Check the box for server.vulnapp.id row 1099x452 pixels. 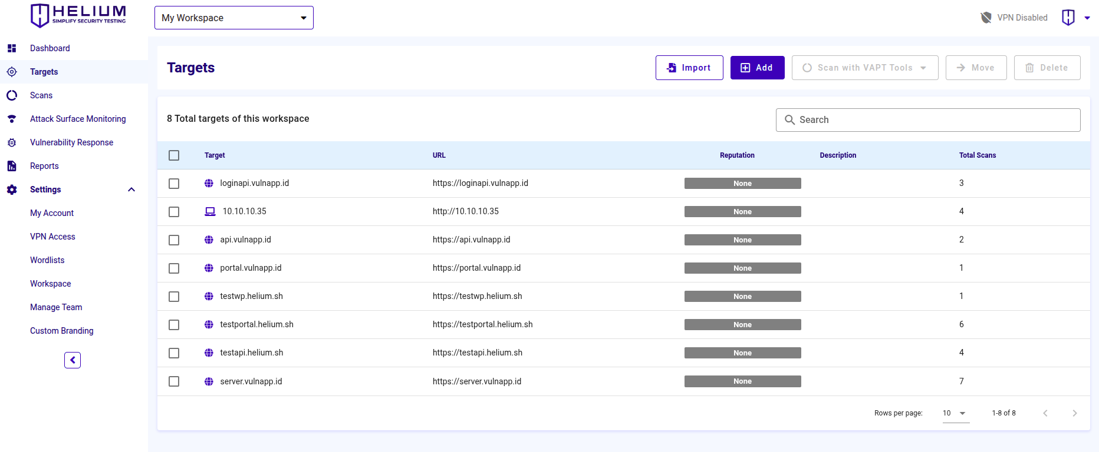coord(174,381)
